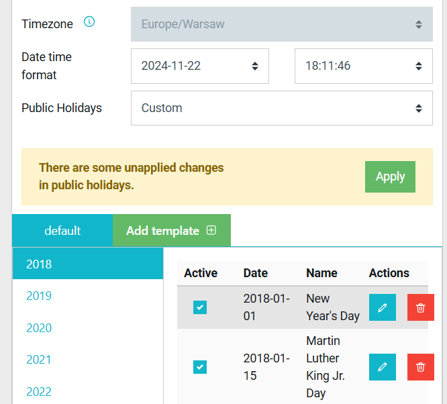Click the Date time format label
This screenshot has height=404, width=447.
click(46, 66)
